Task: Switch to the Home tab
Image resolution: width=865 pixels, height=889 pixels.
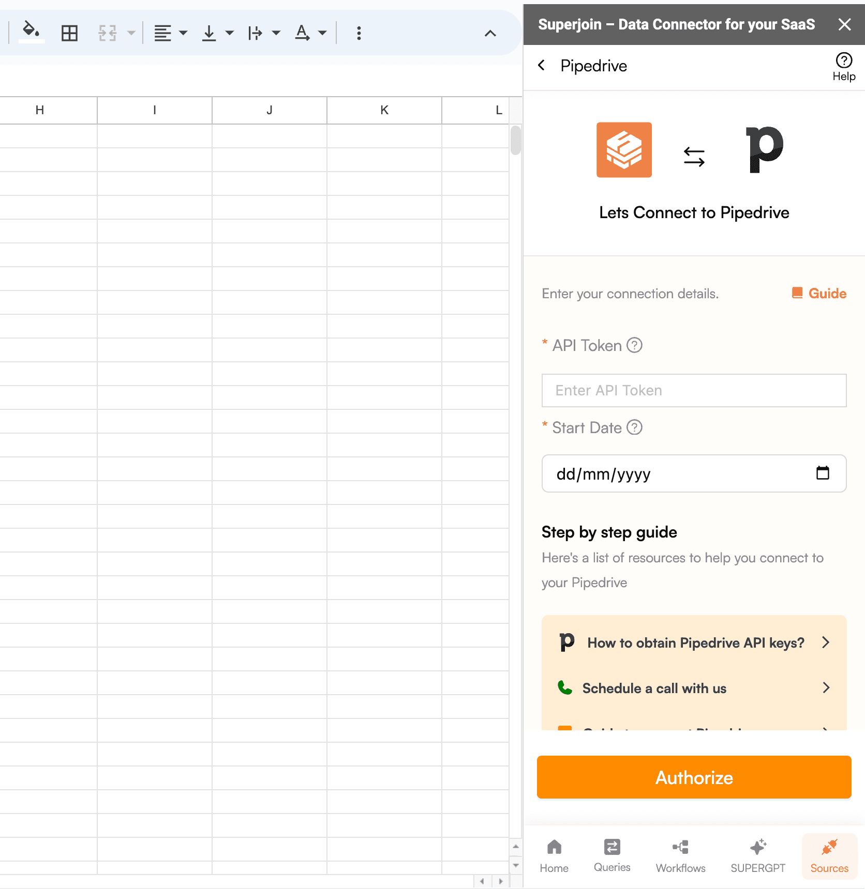Action: click(x=554, y=855)
